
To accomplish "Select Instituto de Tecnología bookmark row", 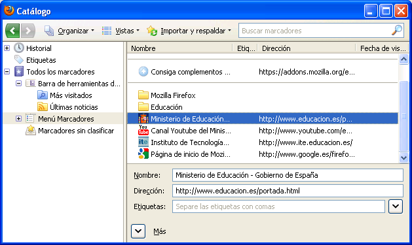I will coord(263,142).
